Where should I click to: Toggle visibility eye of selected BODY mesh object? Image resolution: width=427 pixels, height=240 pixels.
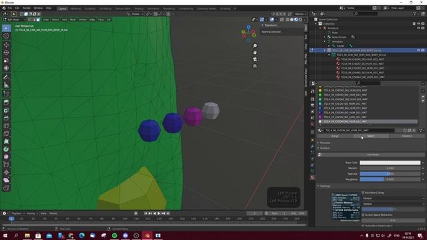[418, 51]
